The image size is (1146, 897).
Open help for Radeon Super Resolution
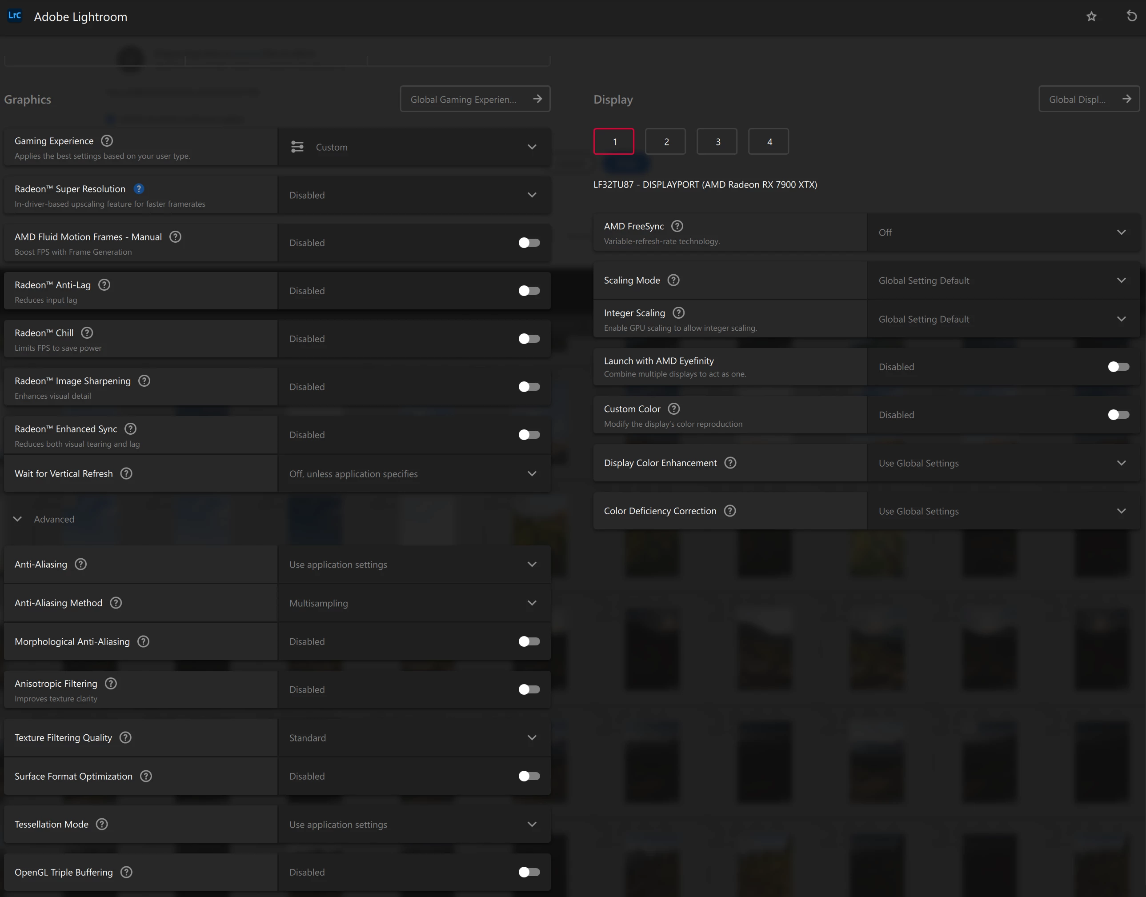139,188
